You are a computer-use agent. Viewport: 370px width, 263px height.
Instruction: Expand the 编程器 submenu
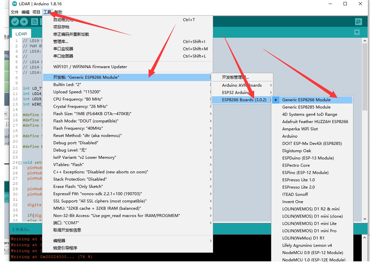[128, 241]
